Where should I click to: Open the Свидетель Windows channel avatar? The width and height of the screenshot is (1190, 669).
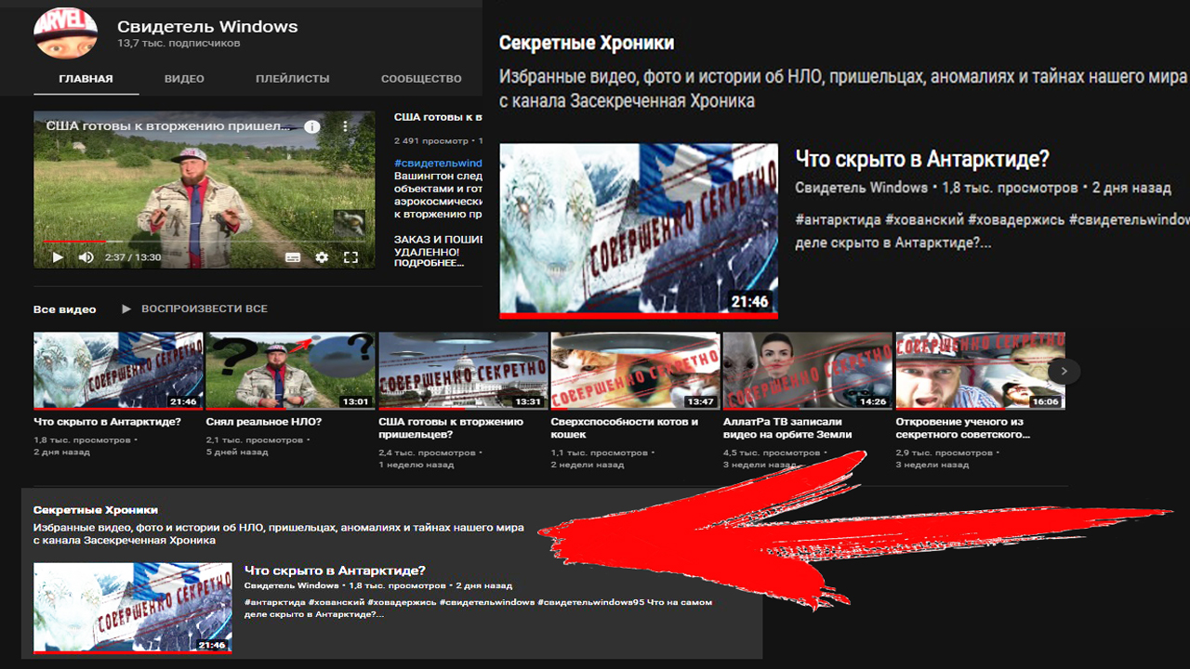coord(65,33)
